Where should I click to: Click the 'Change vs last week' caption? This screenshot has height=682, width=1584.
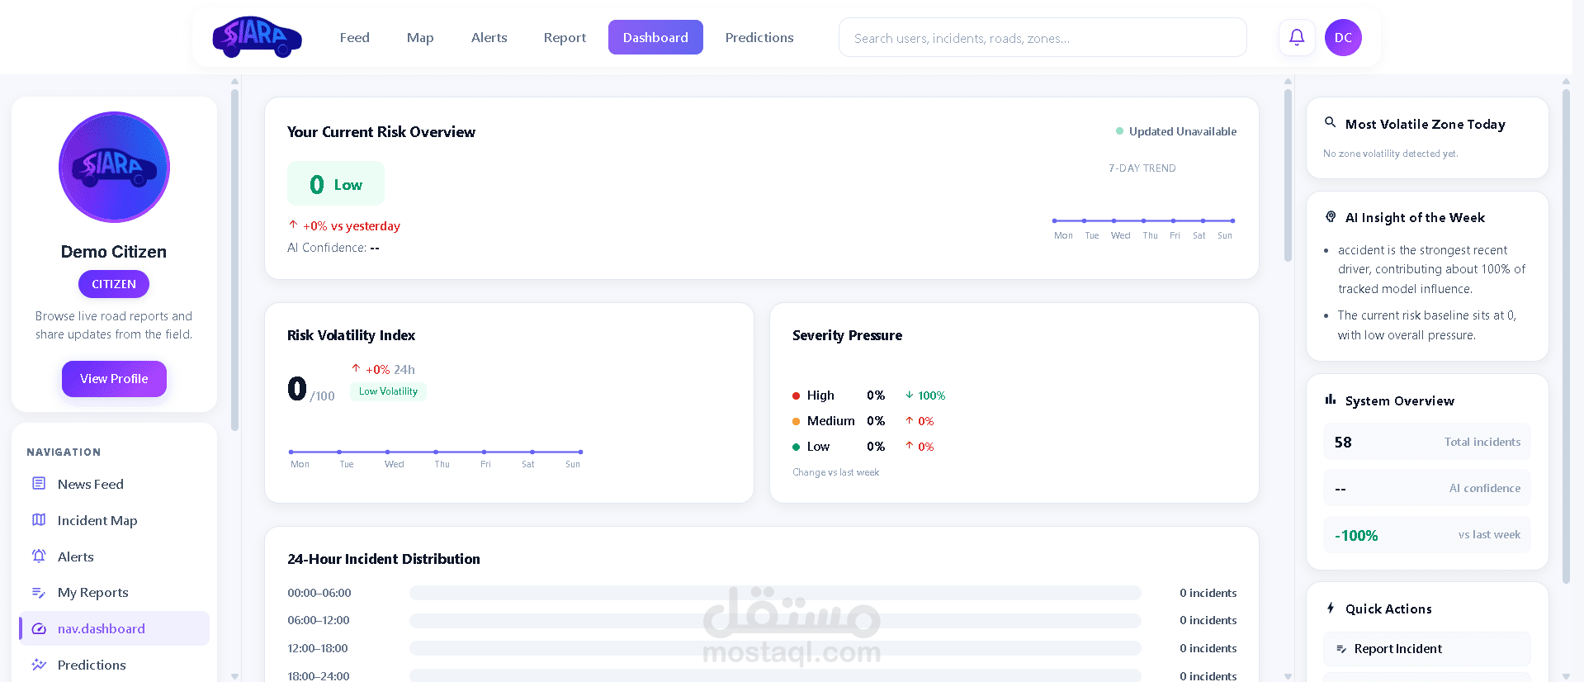click(x=835, y=472)
